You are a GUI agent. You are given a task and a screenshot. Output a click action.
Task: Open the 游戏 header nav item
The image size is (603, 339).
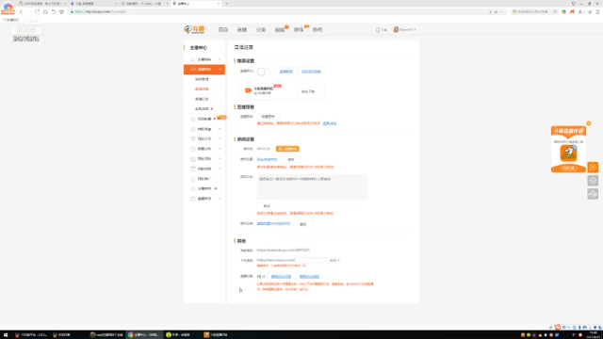[x=299, y=29]
